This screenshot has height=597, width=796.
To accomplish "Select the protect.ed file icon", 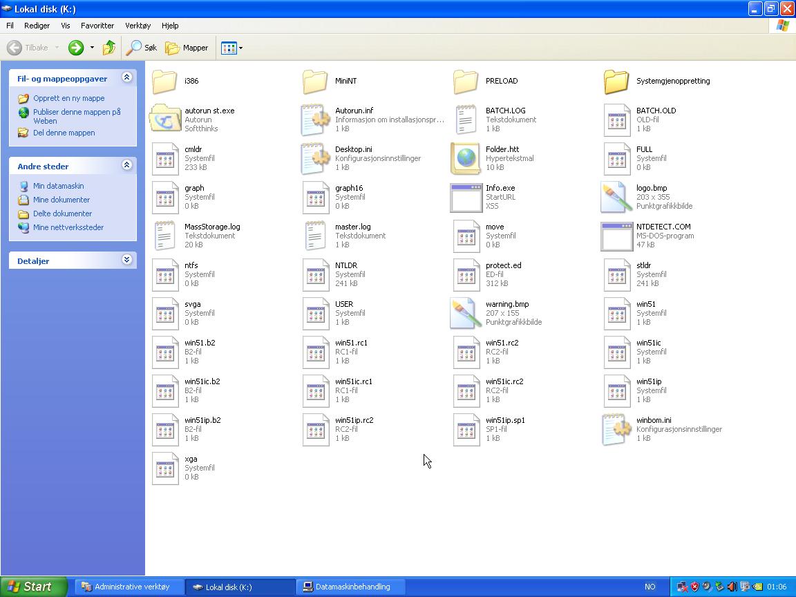I will 466,275.
